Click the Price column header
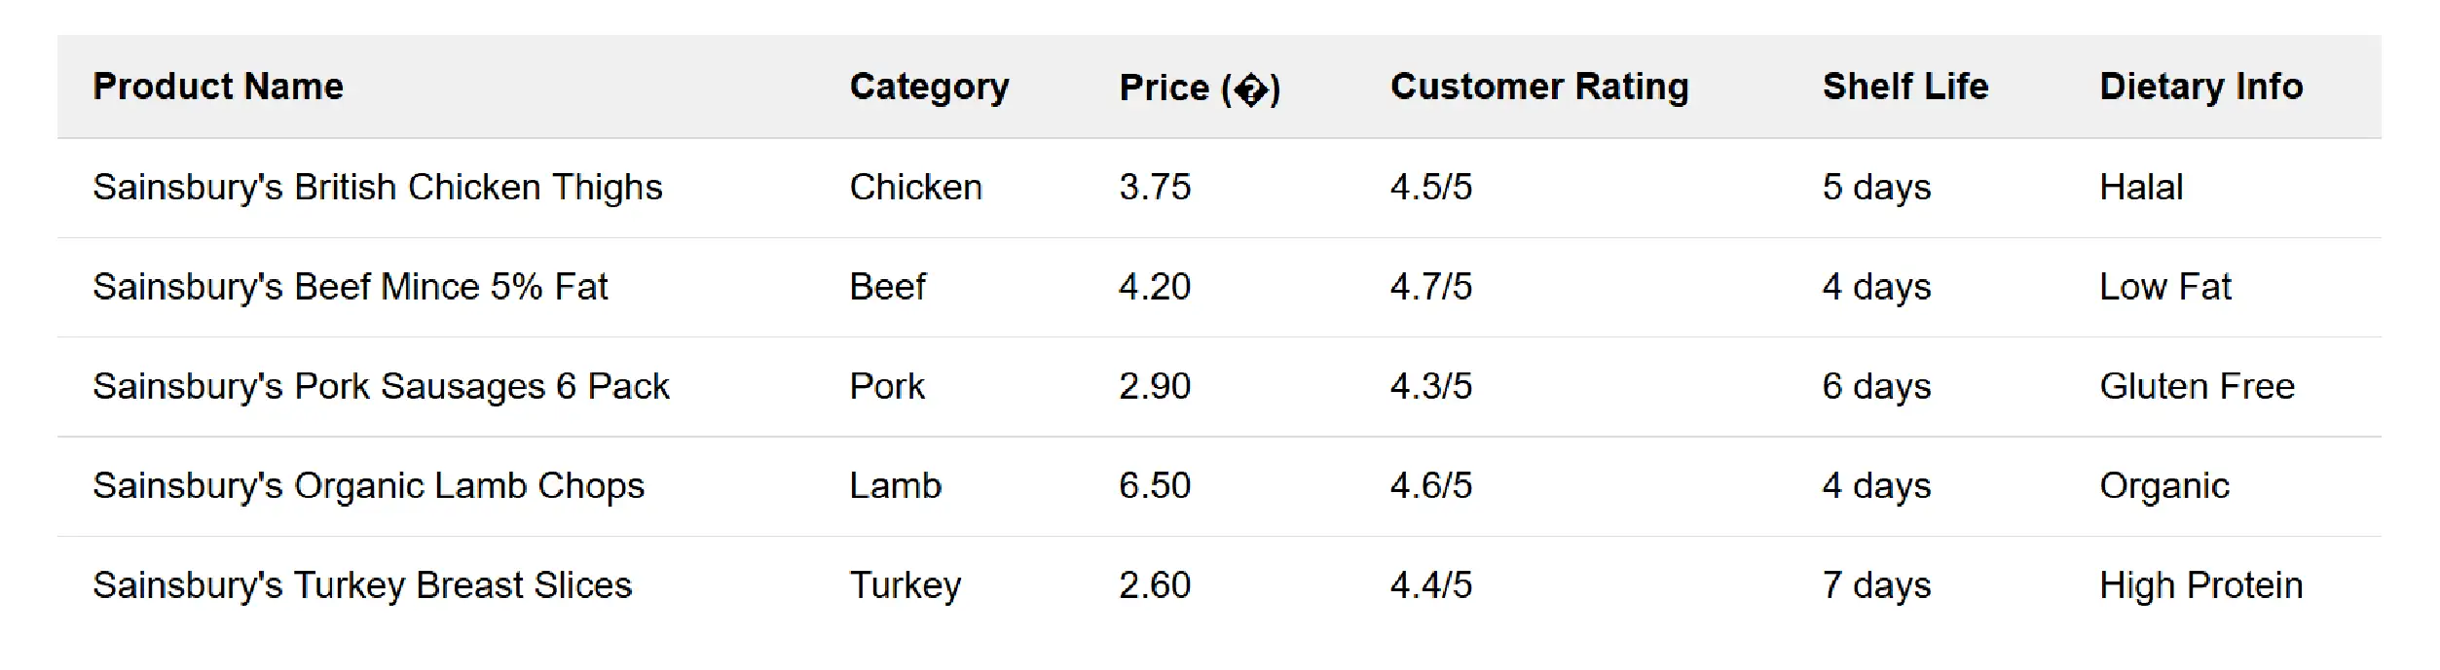The width and height of the screenshot is (2440, 670). point(1200,88)
